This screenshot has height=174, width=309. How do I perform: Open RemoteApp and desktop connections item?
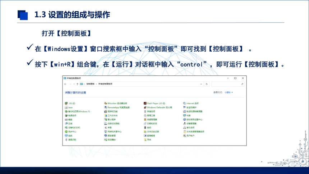click(117, 107)
